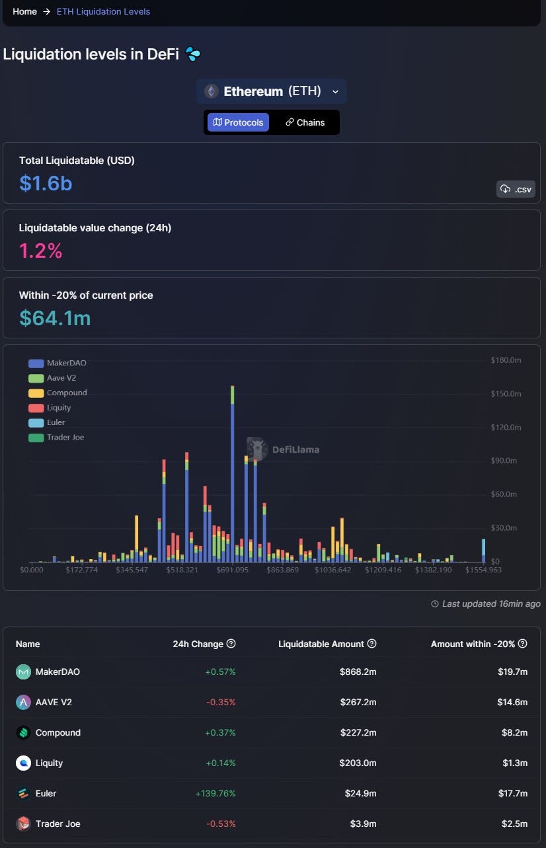Go to Home in breadcrumb

coord(24,11)
